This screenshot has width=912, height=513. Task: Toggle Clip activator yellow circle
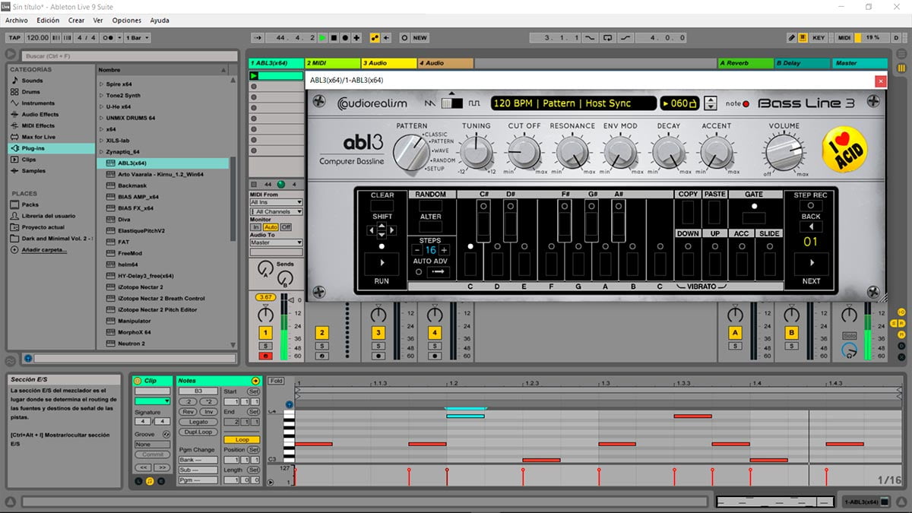coord(138,381)
